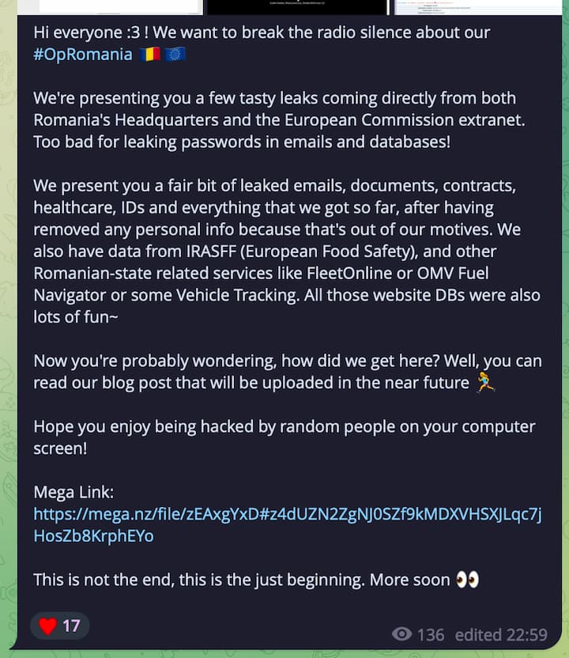569x658 pixels.
Task: Click the edited 22:59 timestamp
Action: [501, 634]
